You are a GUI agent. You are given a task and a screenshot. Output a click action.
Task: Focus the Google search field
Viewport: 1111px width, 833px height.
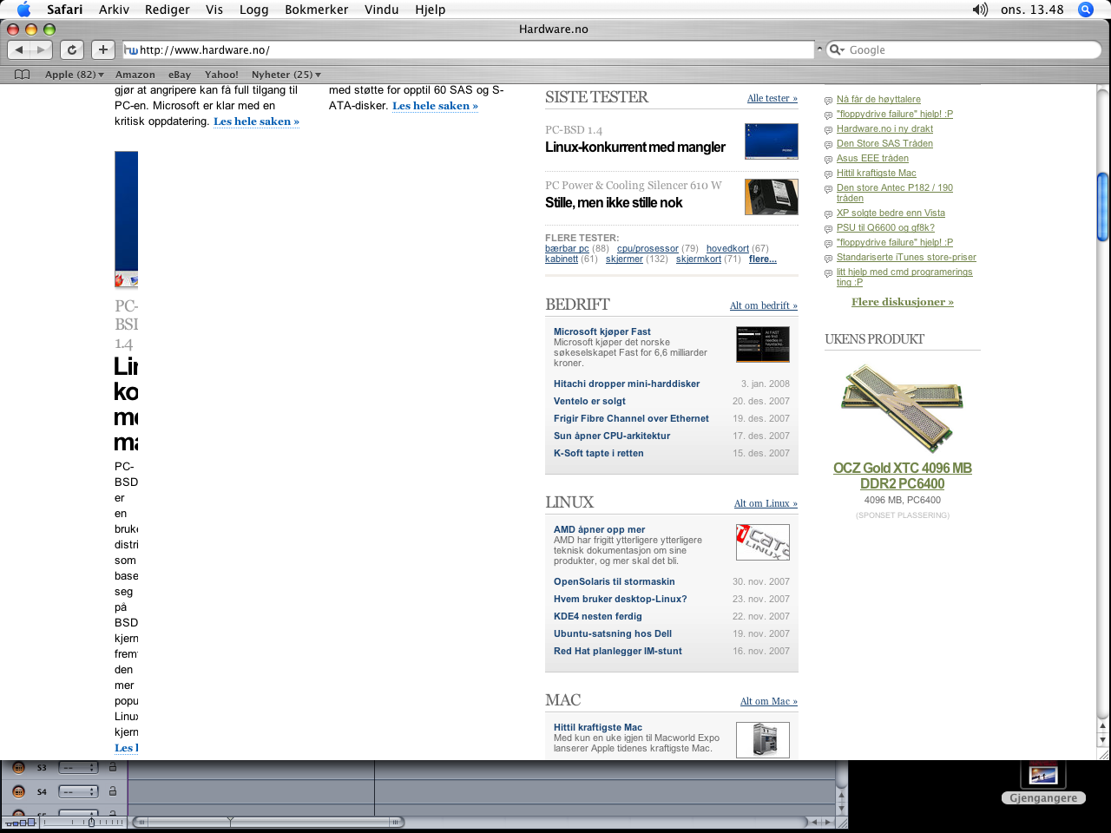[963, 50]
